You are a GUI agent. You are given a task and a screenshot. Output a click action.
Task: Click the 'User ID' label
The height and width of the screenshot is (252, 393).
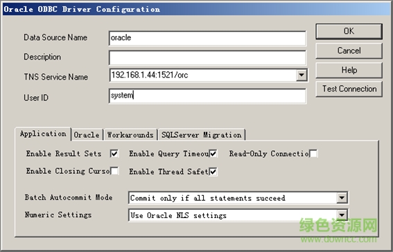[36, 98]
